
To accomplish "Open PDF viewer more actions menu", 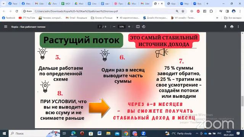I will 238,27.
